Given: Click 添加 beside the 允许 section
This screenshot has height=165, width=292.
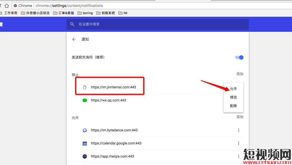Looking at the screenshot, I should (x=240, y=117).
